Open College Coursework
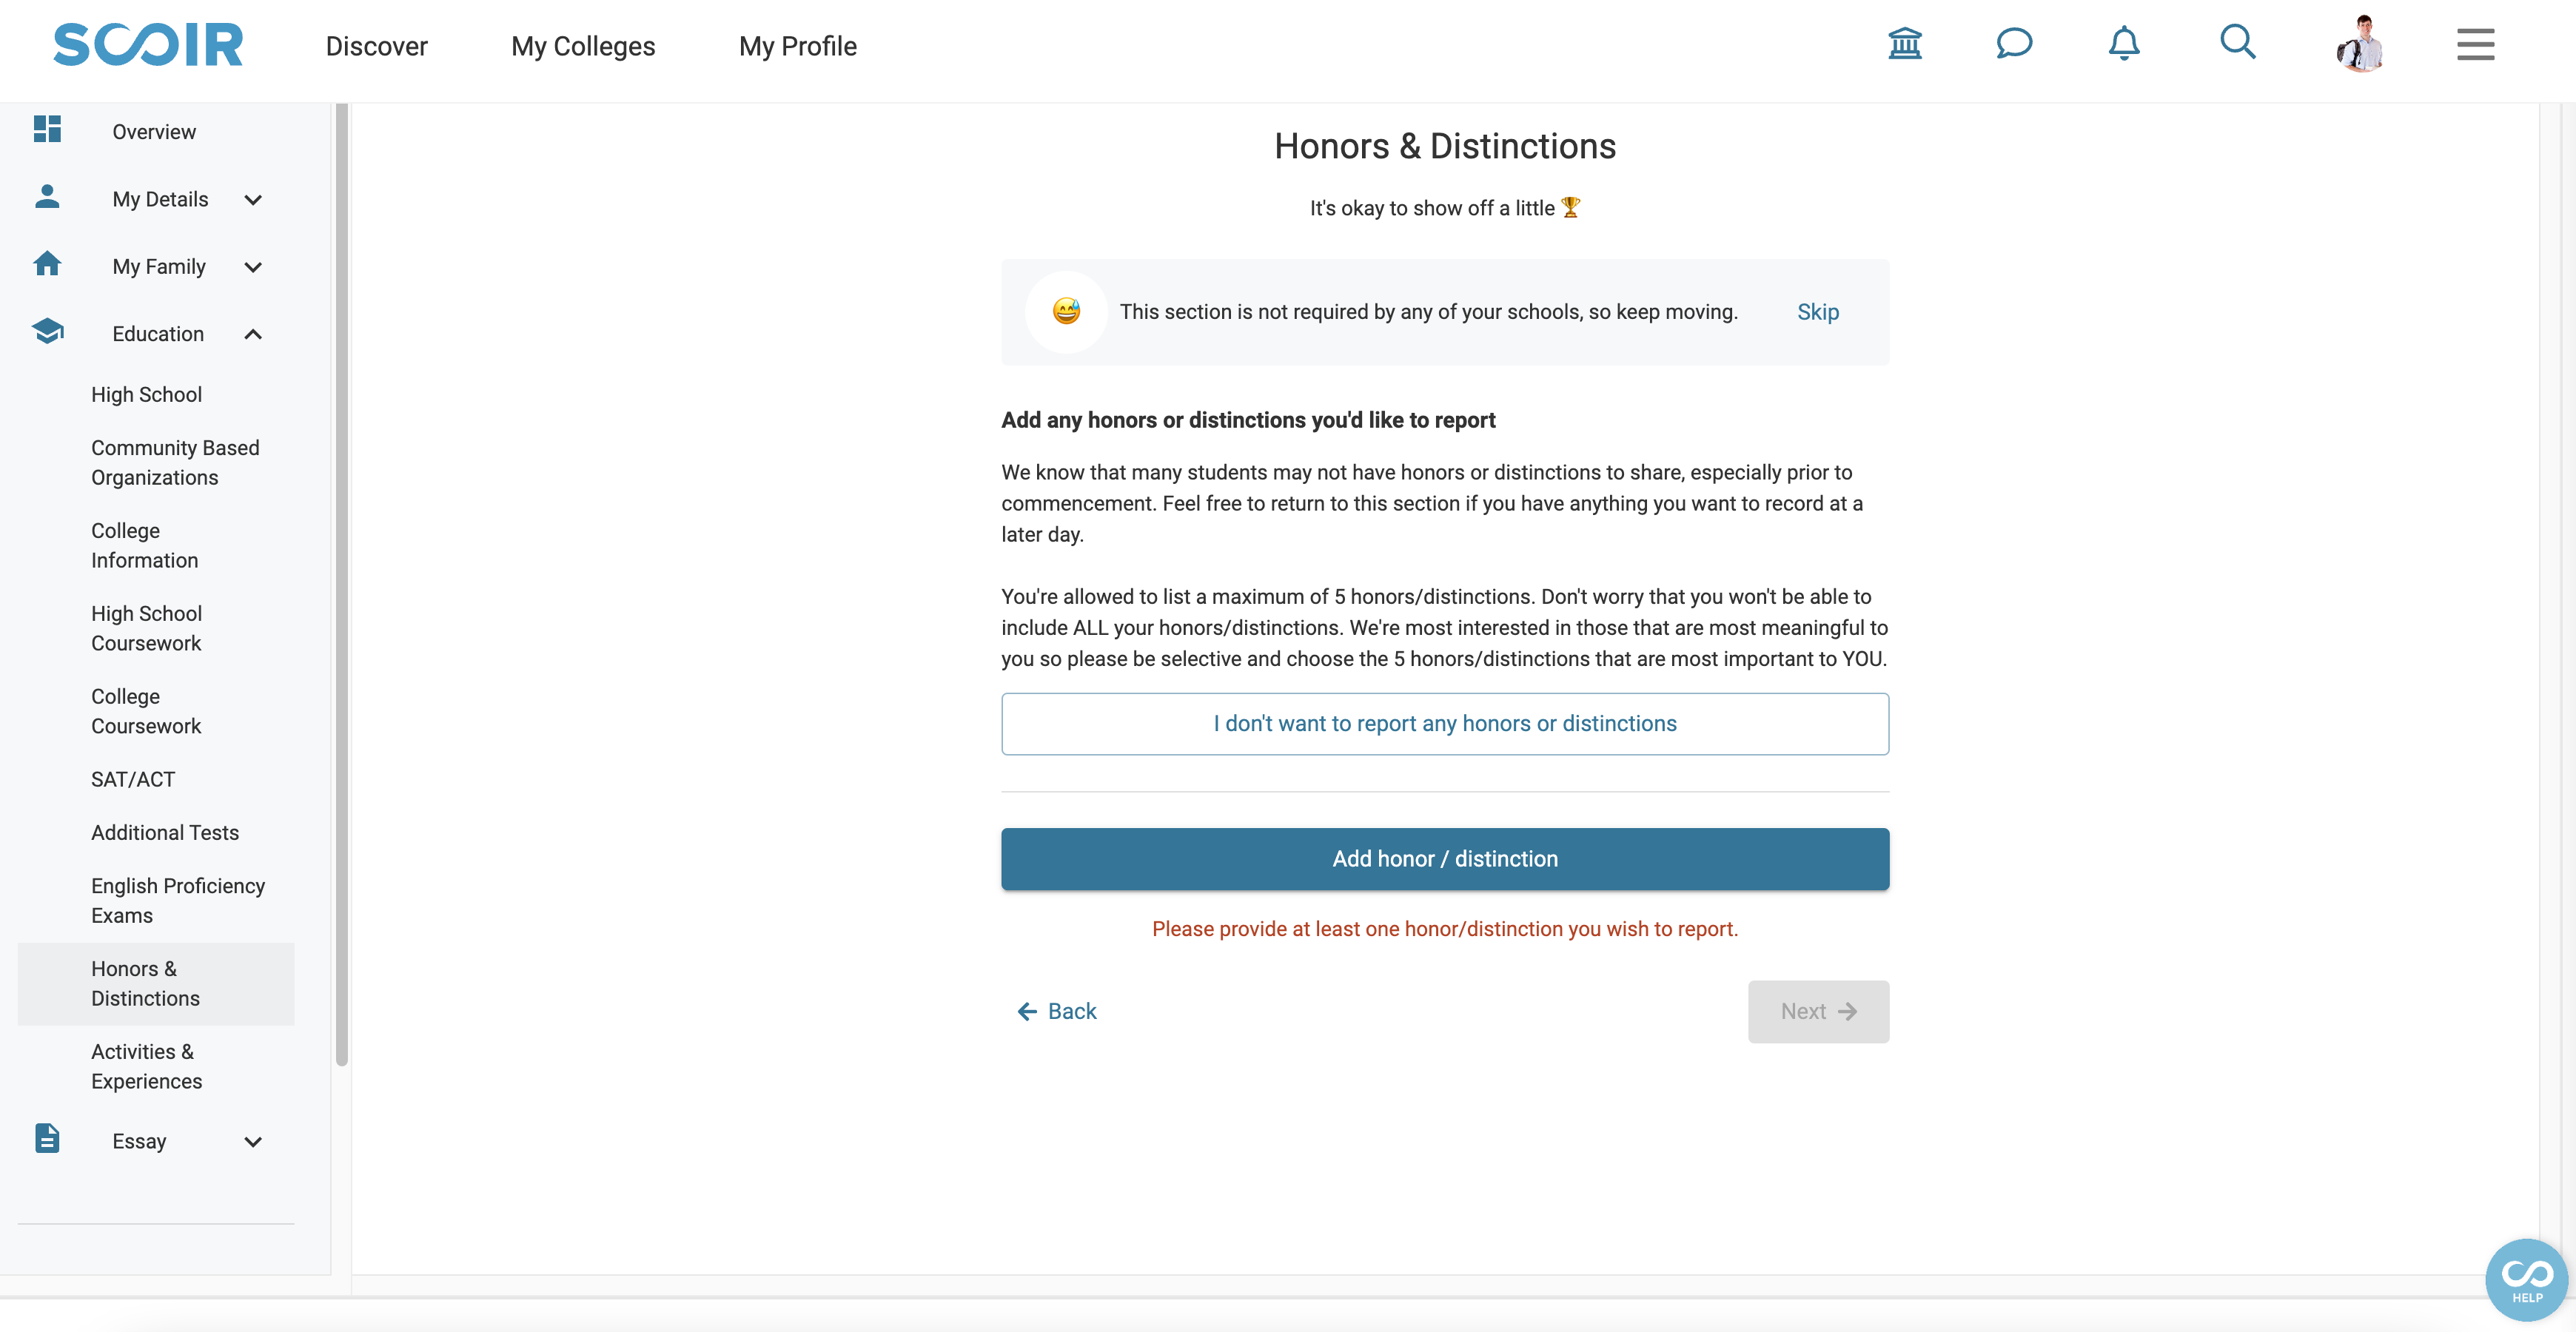This screenshot has width=2576, height=1332. click(146, 712)
